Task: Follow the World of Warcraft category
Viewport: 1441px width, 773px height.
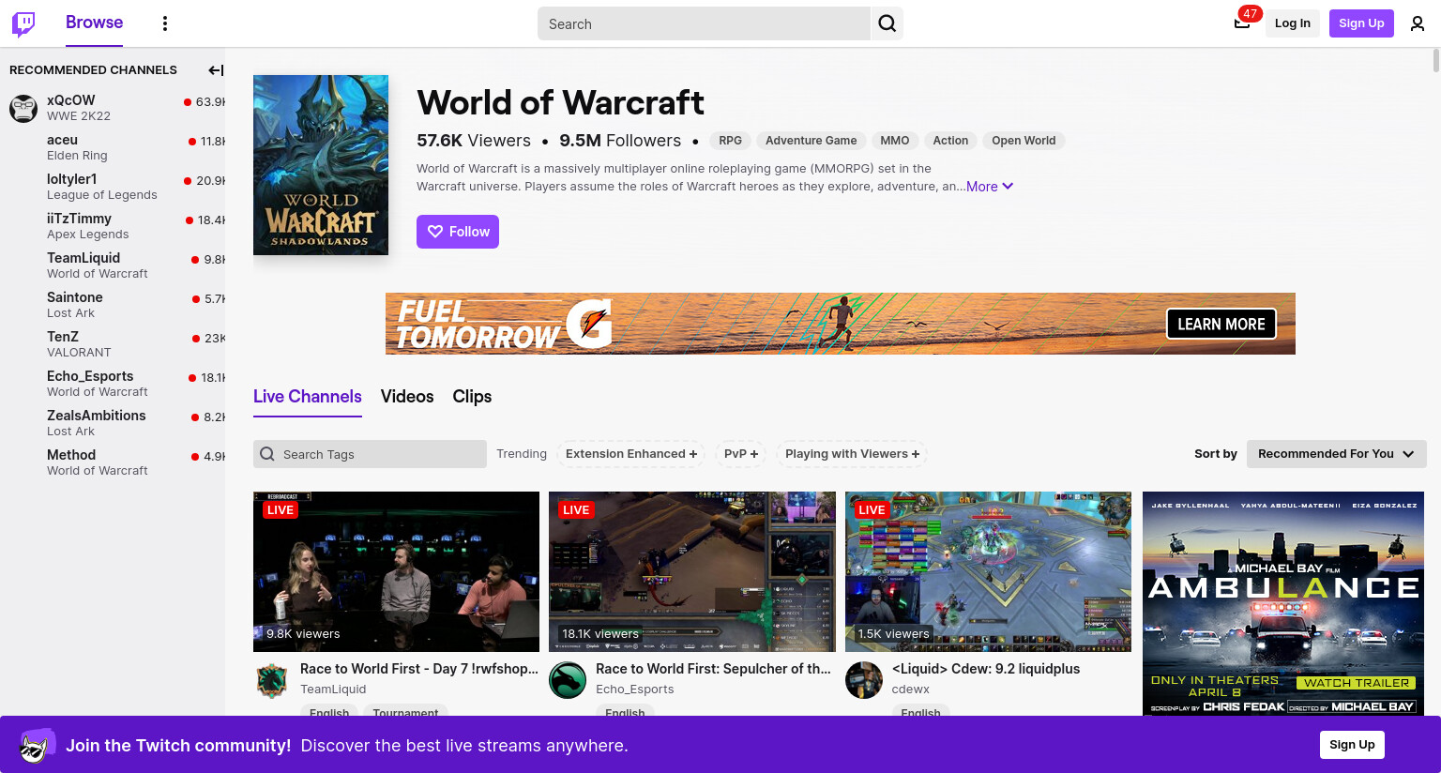Action: (458, 232)
